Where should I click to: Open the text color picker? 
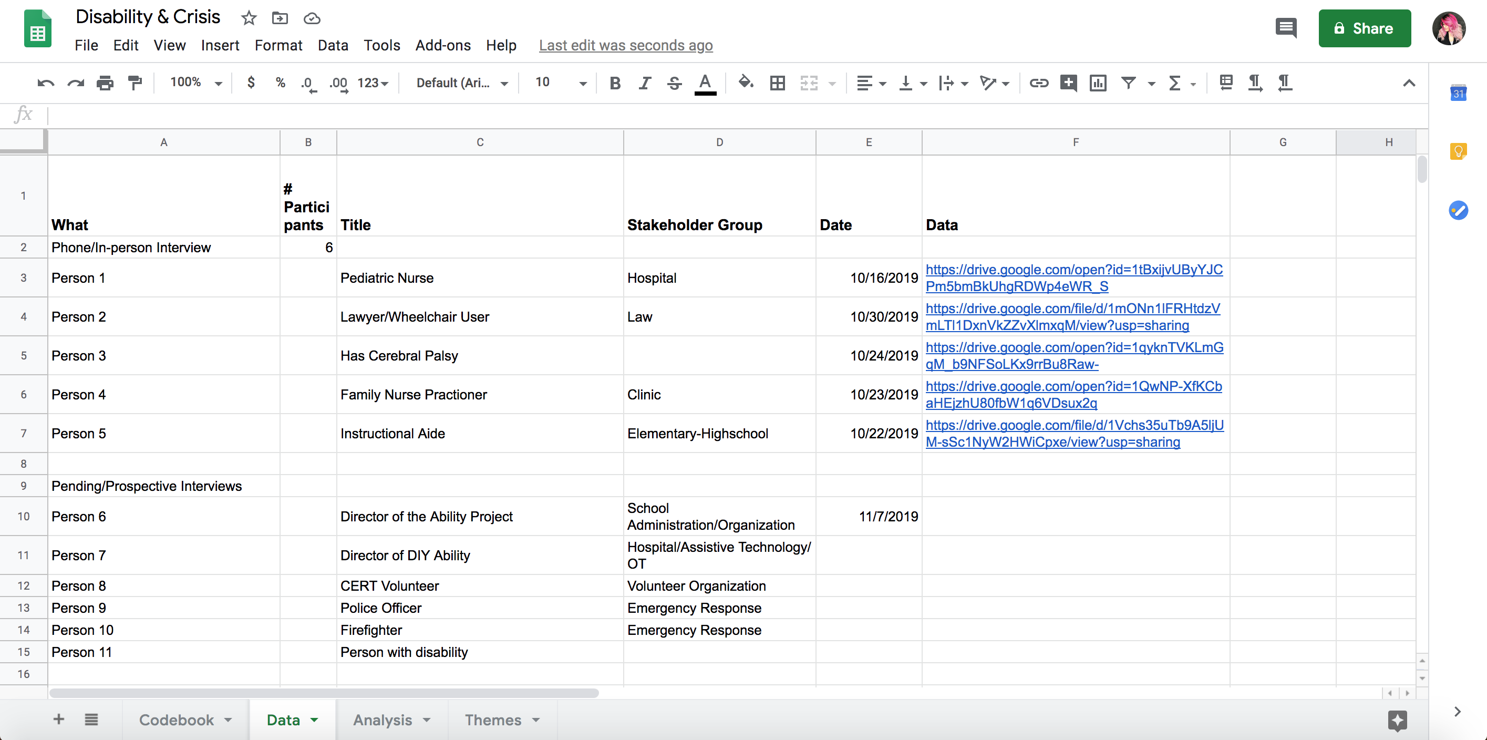705,83
